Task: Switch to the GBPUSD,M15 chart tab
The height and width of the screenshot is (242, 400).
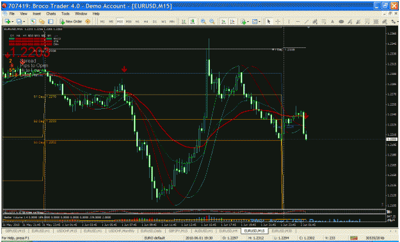Action: (x=15, y=230)
